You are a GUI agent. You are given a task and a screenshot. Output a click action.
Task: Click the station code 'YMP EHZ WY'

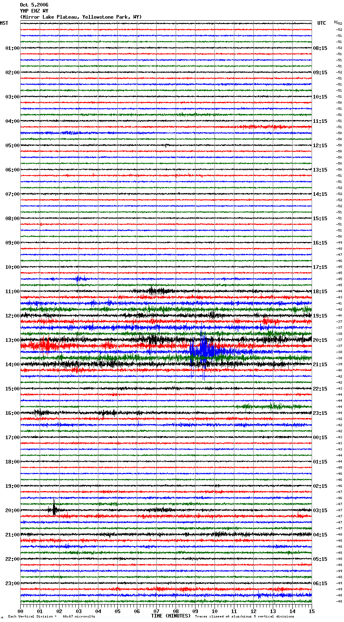point(34,11)
